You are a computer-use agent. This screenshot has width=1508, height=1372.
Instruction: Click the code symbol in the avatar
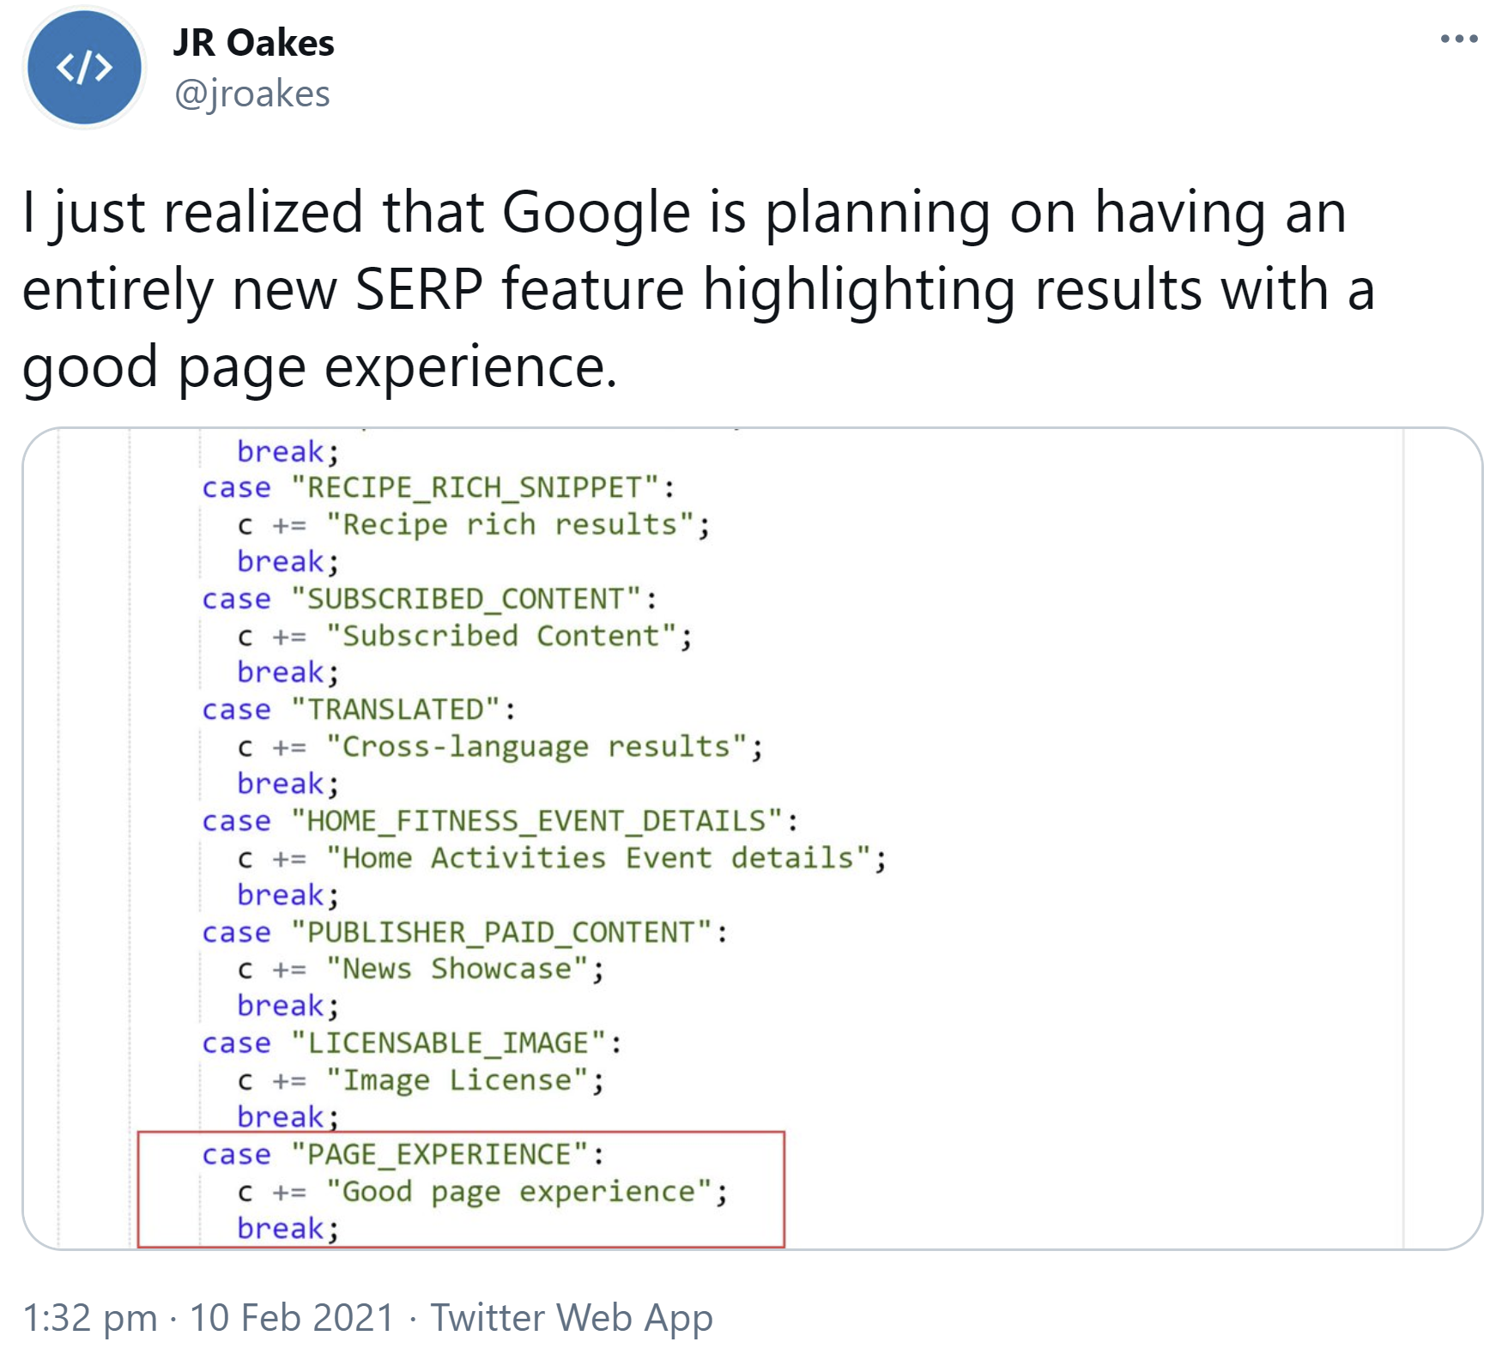tap(83, 69)
